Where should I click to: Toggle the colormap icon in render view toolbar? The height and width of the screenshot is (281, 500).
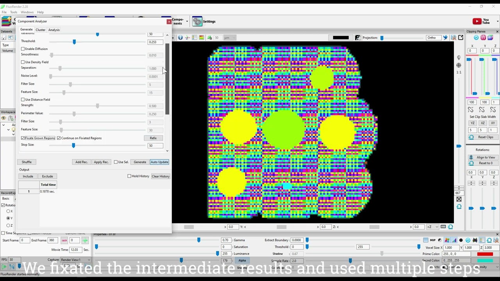(201, 37)
